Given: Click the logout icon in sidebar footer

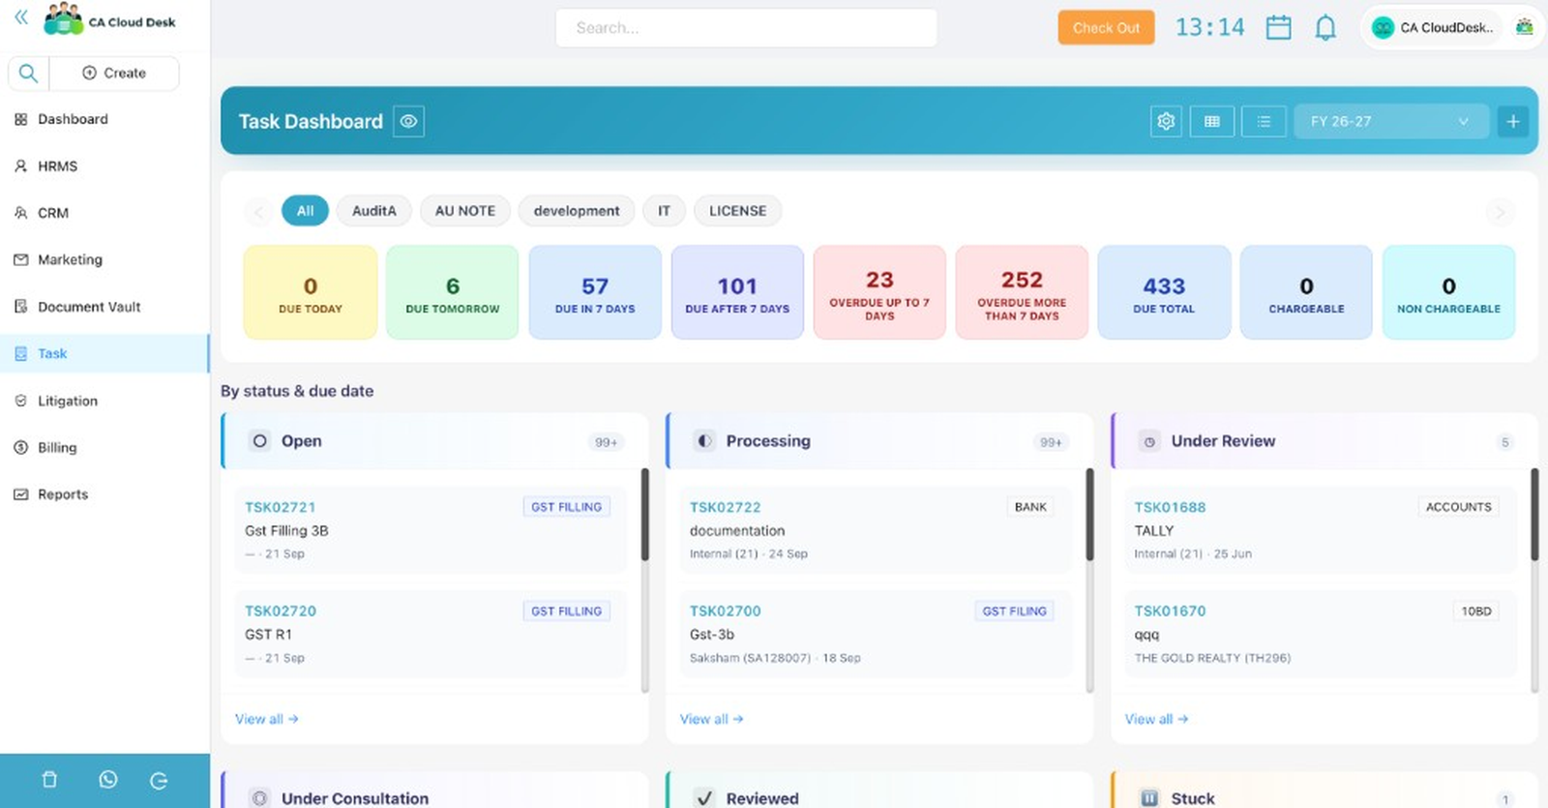Looking at the screenshot, I should click(x=159, y=780).
